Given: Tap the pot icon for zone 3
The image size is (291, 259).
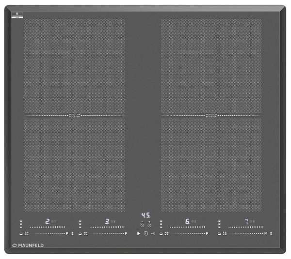Looking at the screenshot, I should pyautogui.click(x=80, y=233).
